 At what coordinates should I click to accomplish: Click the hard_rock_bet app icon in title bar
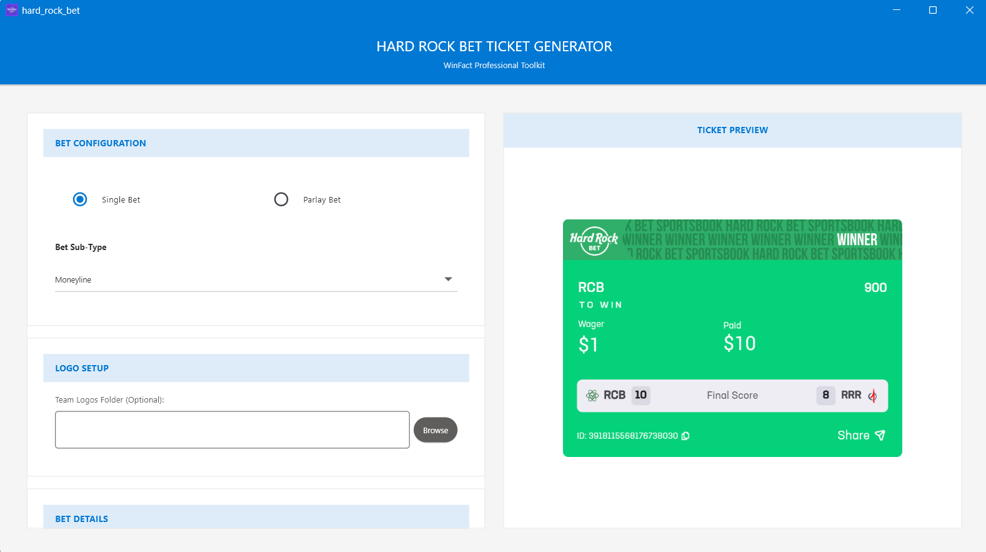12,10
